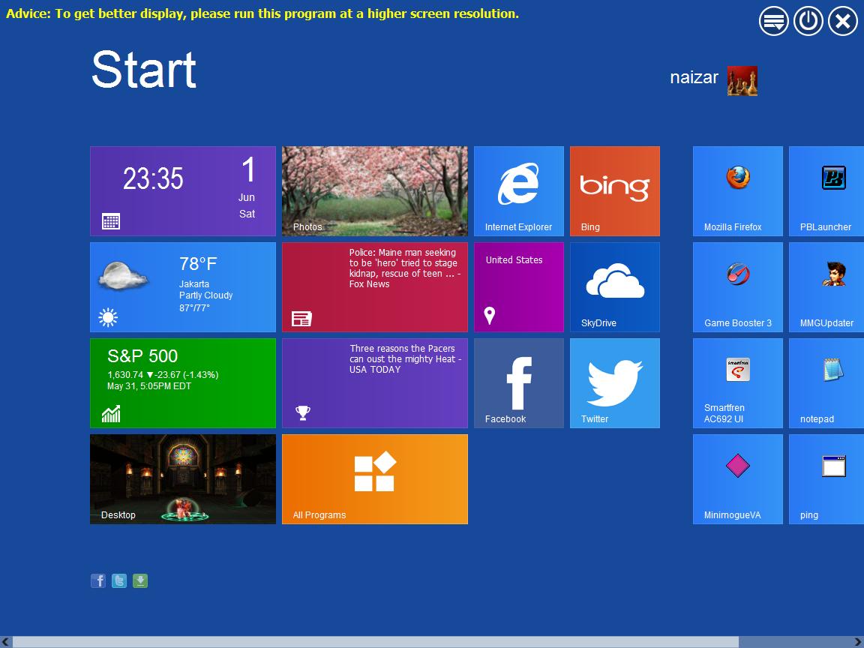Open the USA TODAY Pacers sports tile
This screenshot has height=648, width=864.
pyautogui.click(x=375, y=383)
